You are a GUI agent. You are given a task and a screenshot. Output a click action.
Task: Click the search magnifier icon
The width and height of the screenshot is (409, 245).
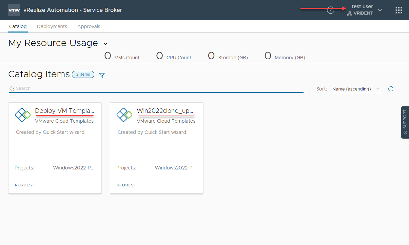[x=12, y=89]
